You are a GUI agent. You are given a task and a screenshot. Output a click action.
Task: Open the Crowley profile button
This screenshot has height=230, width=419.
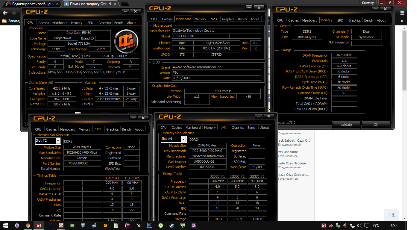pyautogui.click(x=368, y=2)
